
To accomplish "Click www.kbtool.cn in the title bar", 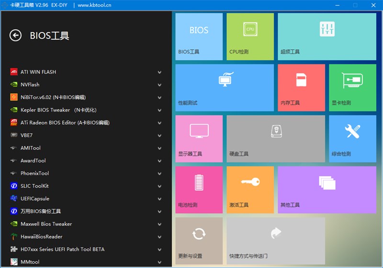I will [x=94, y=5].
